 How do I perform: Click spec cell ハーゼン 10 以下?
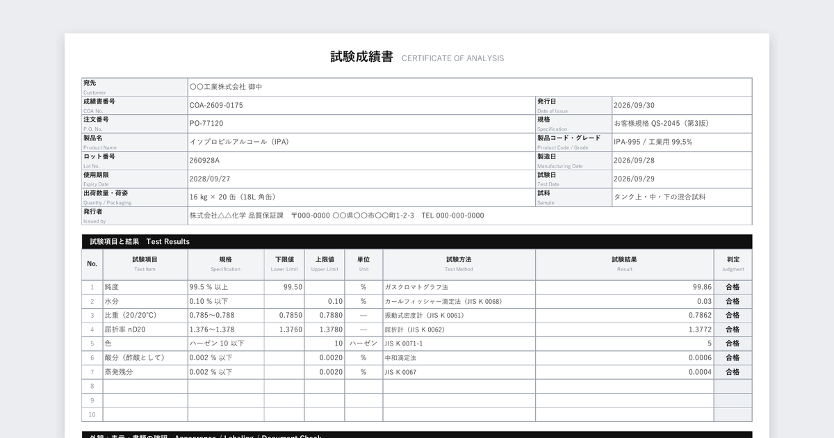click(226, 343)
